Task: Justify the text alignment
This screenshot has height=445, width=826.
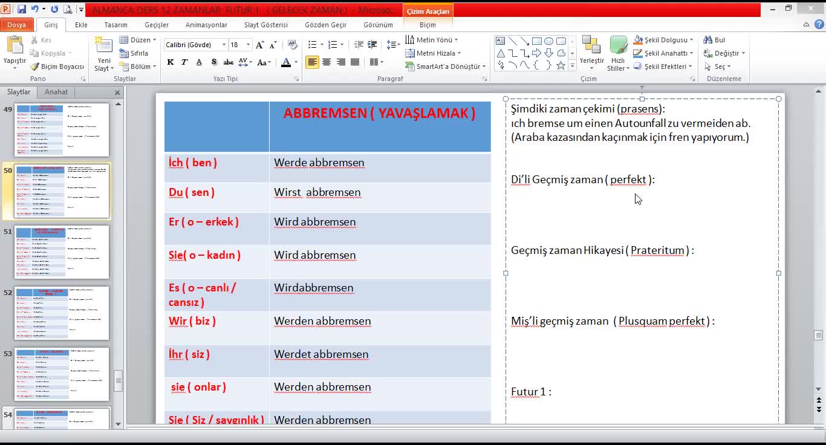Action: [355, 62]
